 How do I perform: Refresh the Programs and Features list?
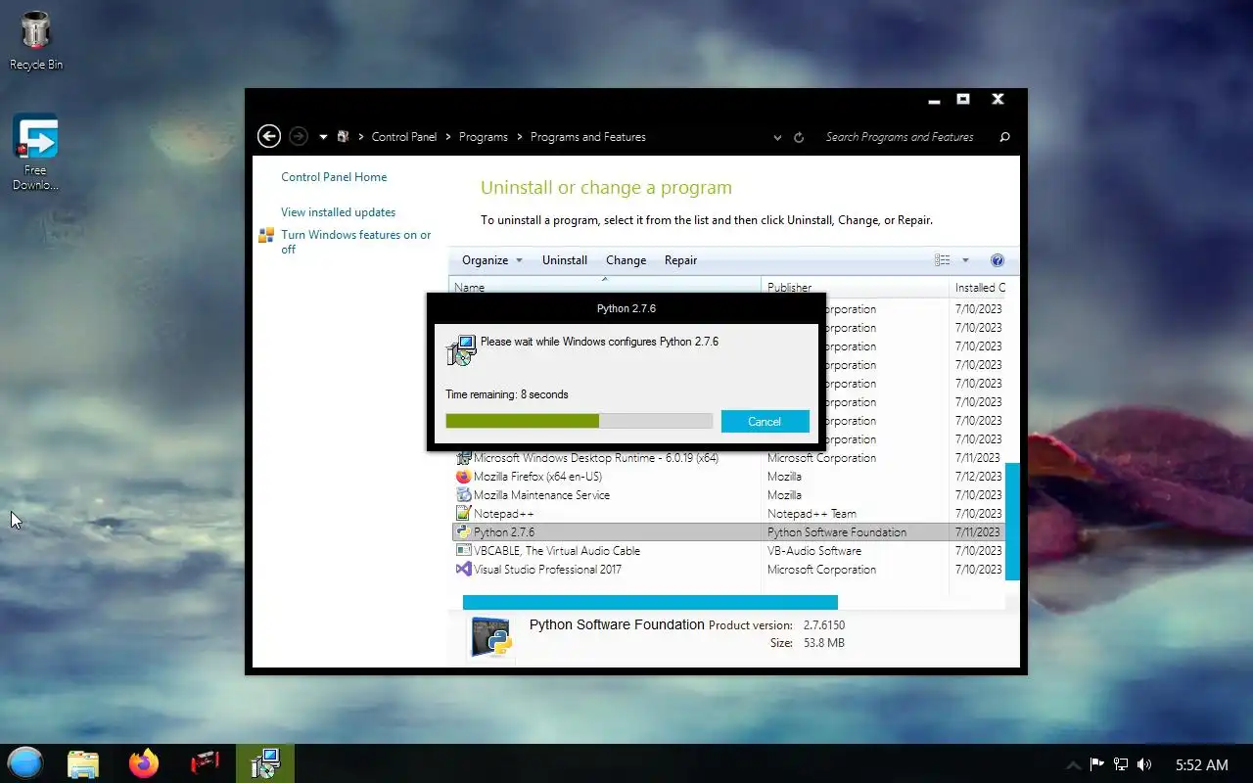[799, 138]
